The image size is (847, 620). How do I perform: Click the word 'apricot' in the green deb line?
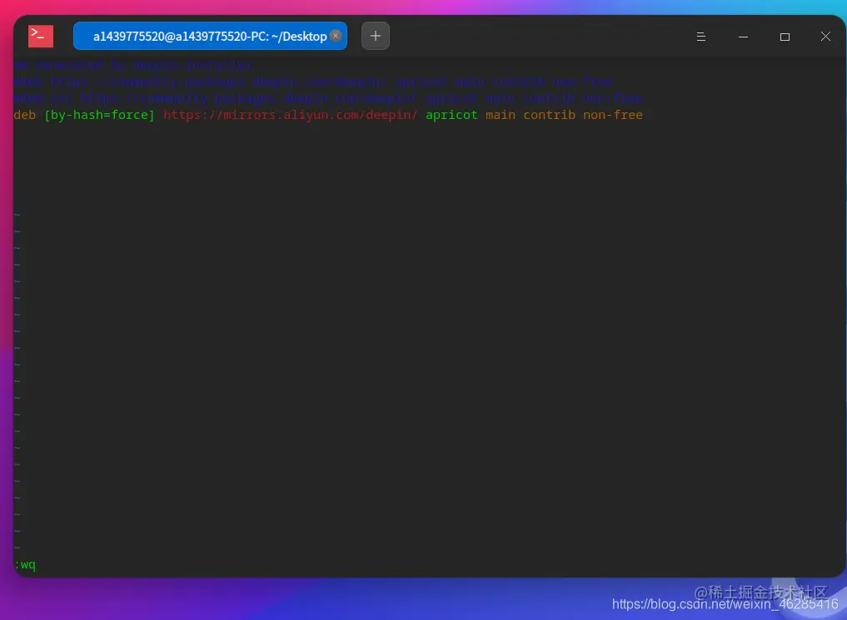451,116
